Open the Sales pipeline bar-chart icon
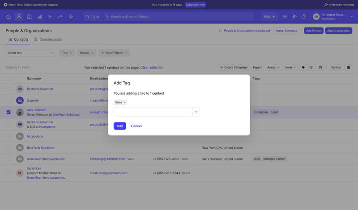Screen dimensions: 358x210 tap(39, 17)
